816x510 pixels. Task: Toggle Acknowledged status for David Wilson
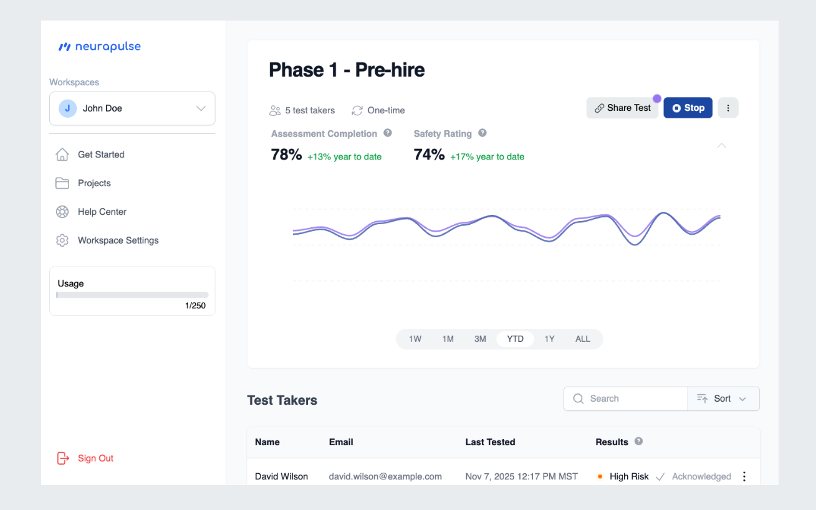pos(660,476)
